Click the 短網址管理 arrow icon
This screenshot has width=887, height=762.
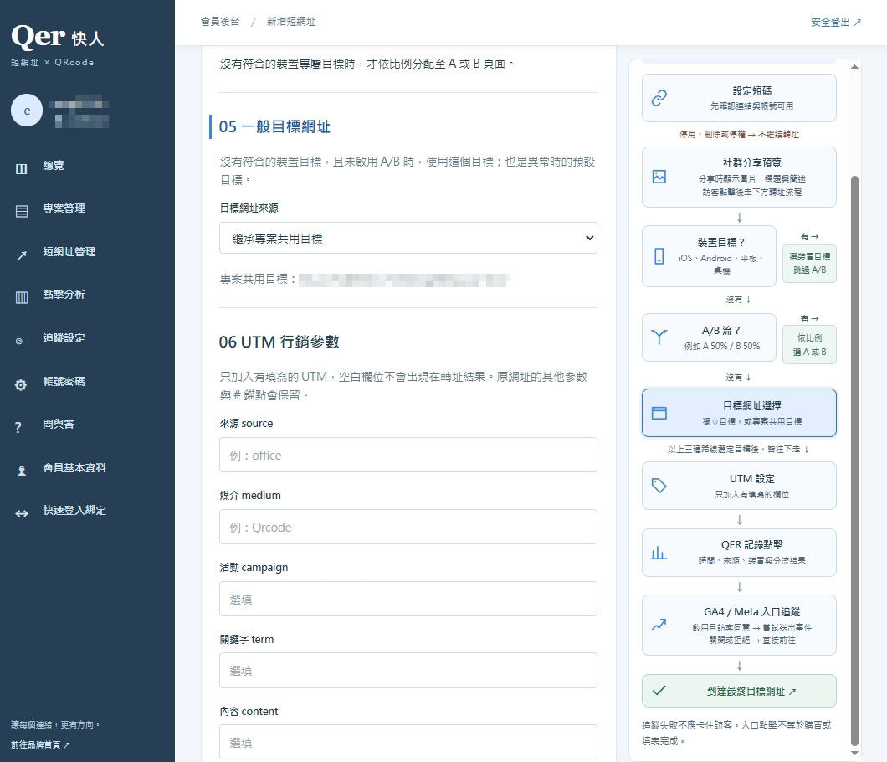coord(22,255)
